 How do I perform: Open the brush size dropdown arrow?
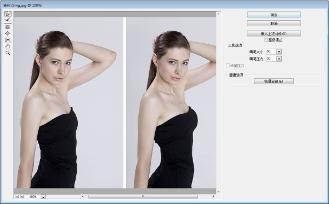tap(279, 51)
